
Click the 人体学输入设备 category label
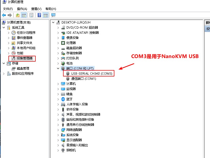77,104
